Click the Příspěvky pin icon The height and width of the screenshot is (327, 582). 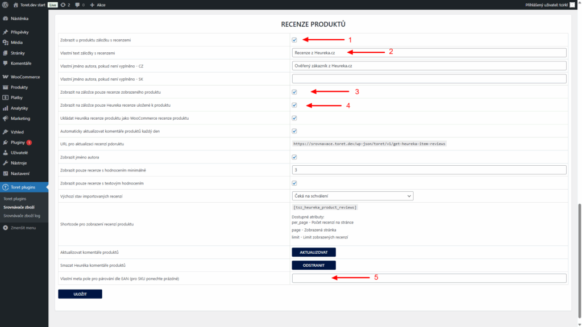click(x=6, y=32)
